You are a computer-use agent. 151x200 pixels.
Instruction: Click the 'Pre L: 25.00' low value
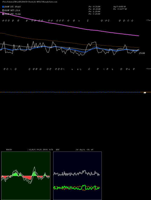click(x=95, y=12)
